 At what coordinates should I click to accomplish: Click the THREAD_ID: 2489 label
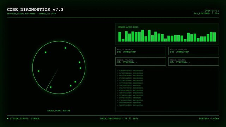[47, 14]
